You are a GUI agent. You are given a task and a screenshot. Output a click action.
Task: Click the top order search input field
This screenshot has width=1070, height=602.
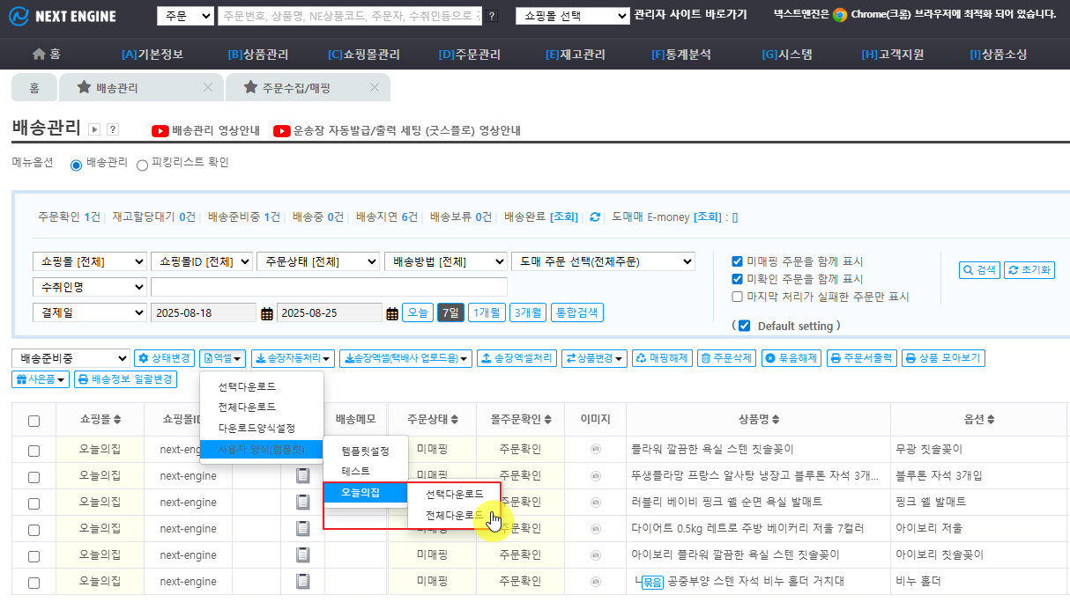(350, 16)
